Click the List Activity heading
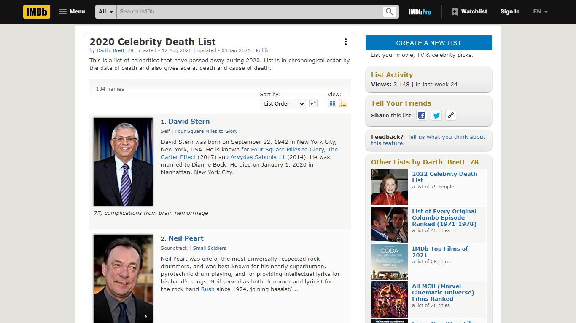The height and width of the screenshot is (323, 576). click(x=392, y=75)
